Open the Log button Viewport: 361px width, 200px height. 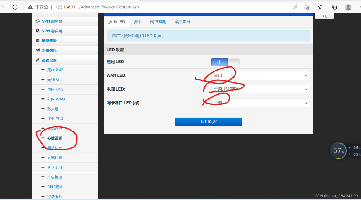[x=324, y=16]
